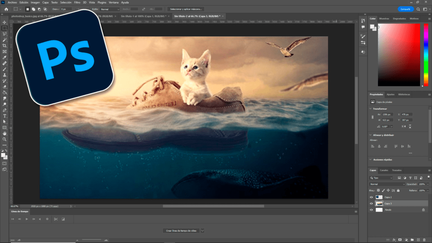The width and height of the screenshot is (432, 243).
Task: Click the Compartir button
Action: 406,9
